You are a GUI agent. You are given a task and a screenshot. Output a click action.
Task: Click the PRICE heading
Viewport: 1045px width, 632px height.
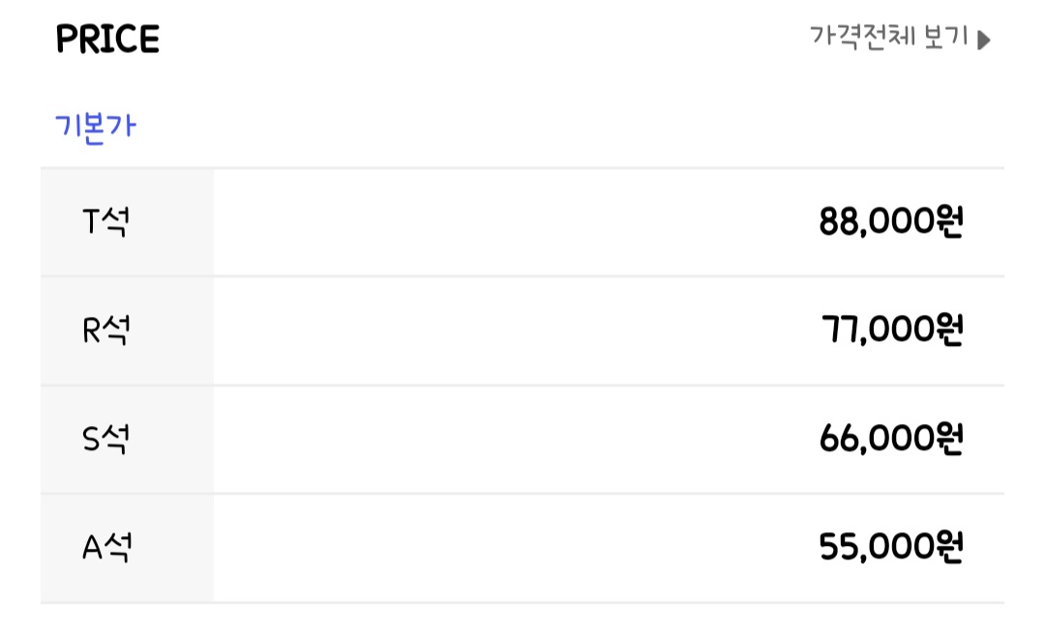pos(107,40)
